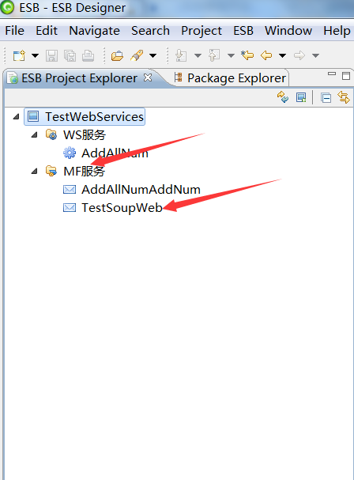Image resolution: width=354 pixels, height=480 pixels.
Task: Click the ESB Designer title bar icon
Action: 7,7
